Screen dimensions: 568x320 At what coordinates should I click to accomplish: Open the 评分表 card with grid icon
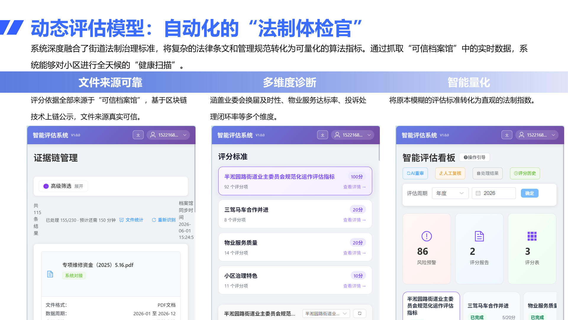532,249
